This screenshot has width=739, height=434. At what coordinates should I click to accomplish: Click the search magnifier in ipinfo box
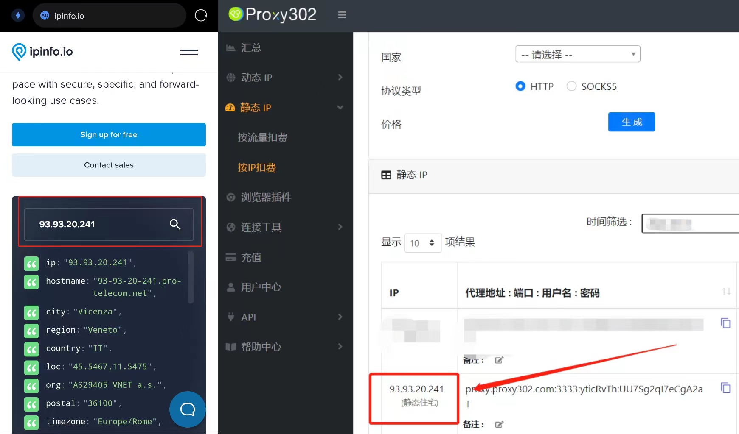[x=175, y=224]
